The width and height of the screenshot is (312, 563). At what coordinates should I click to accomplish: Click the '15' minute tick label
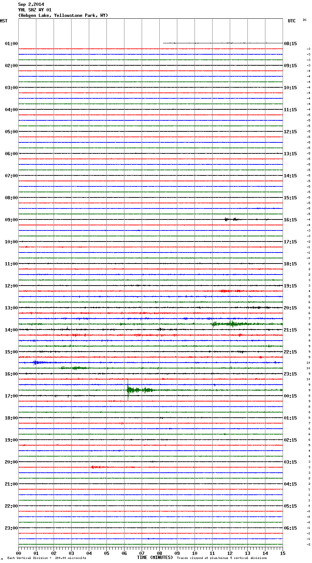[x=282, y=553]
